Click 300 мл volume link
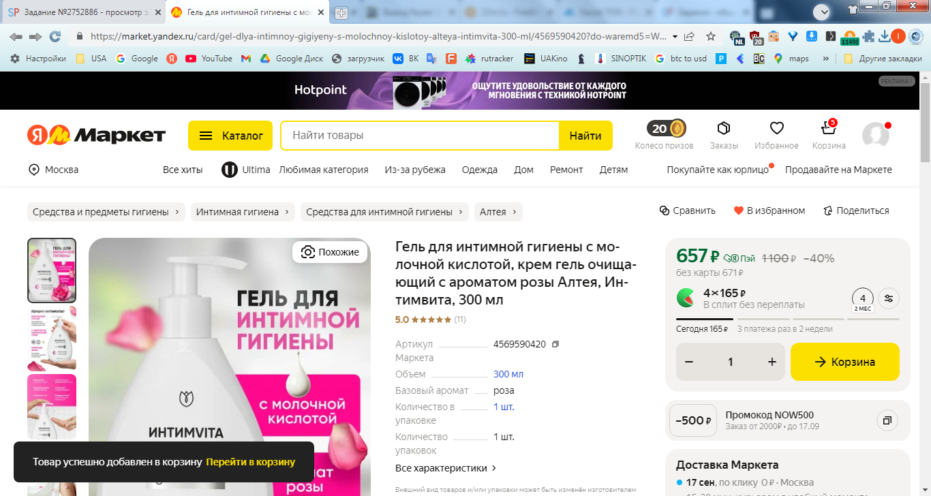This screenshot has width=931, height=496. tap(508, 374)
